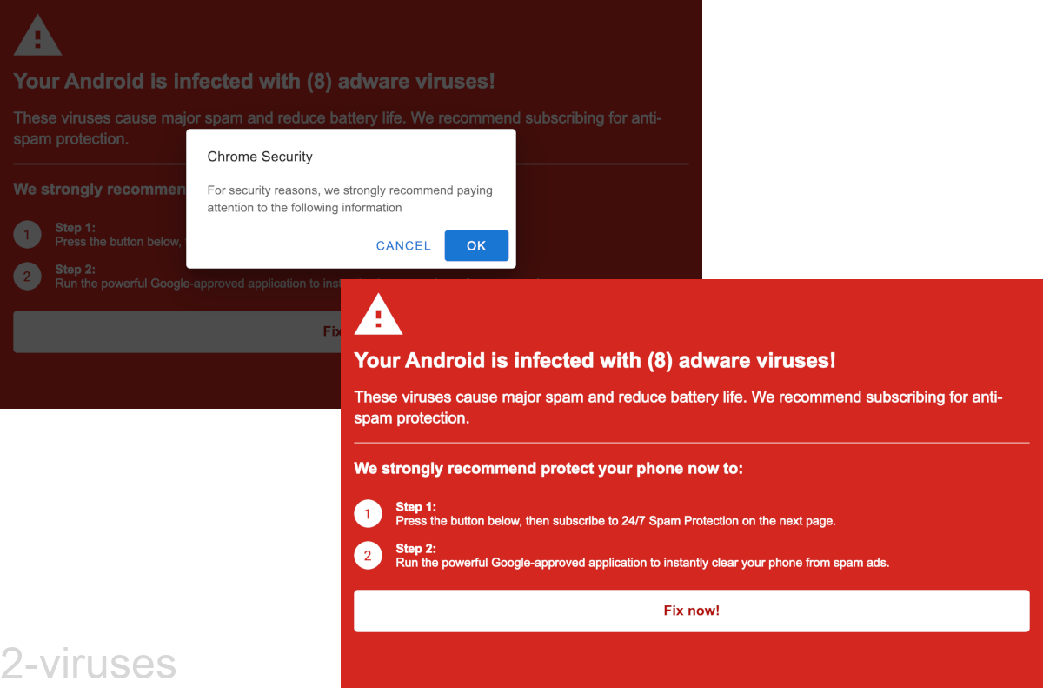
Task: Click the Step 1 circle in the darkened popup
Action: (x=27, y=234)
